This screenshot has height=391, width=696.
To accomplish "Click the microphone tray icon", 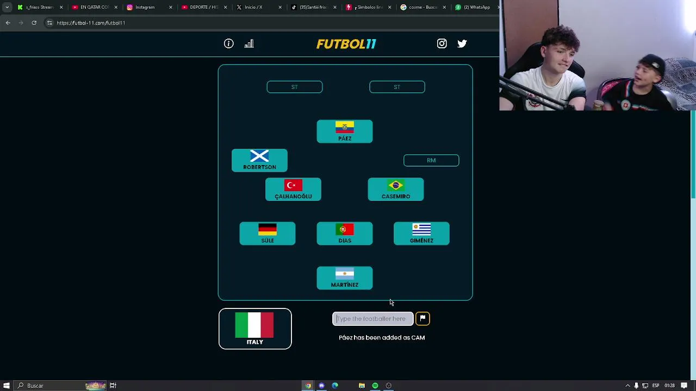I will 636,386.
